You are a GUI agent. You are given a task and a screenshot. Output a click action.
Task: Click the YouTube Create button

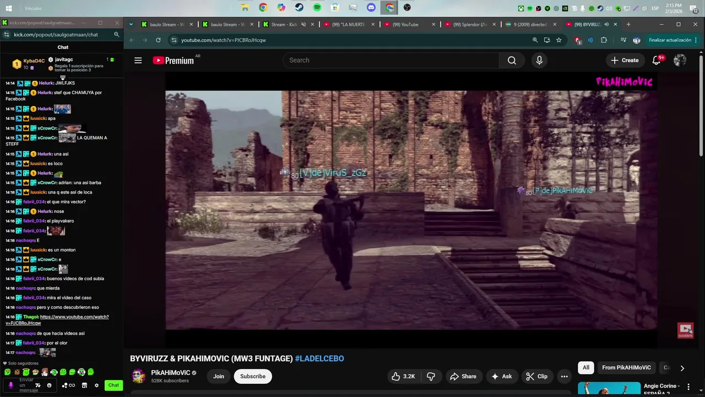pyautogui.click(x=625, y=61)
